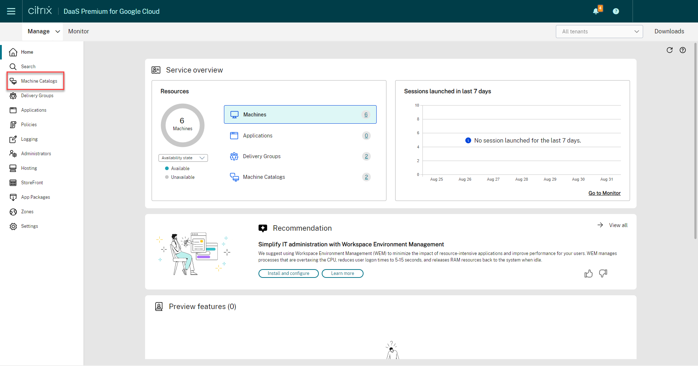Screen dimensions: 698x366
Task: Click the monitor icon in Machines row
Action: [234, 115]
